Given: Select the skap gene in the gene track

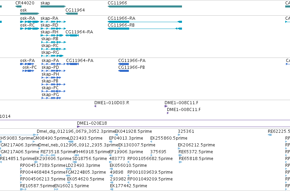Looking at the screenshot, I should [53, 6].
